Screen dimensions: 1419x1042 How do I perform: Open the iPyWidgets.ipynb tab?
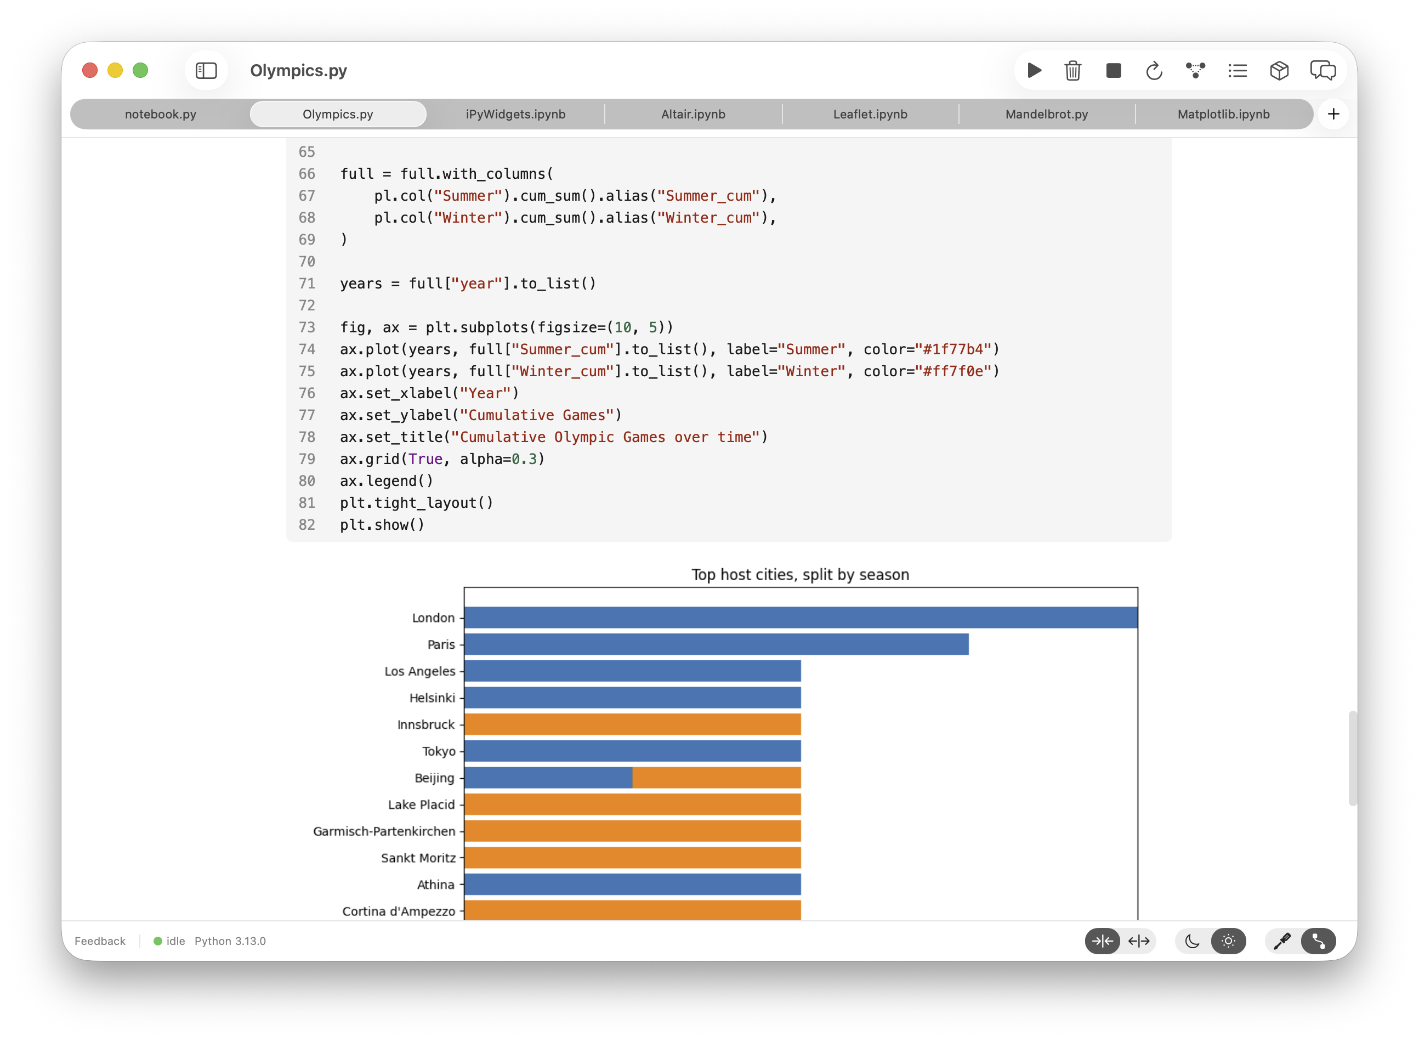point(515,114)
